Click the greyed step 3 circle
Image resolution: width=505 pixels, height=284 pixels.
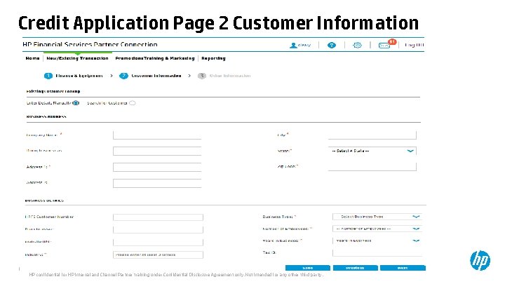pyautogui.click(x=201, y=76)
